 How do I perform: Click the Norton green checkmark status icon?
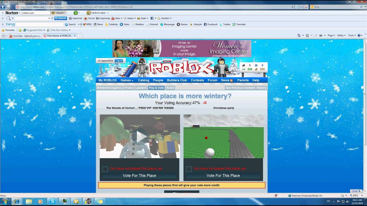[76, 13]
